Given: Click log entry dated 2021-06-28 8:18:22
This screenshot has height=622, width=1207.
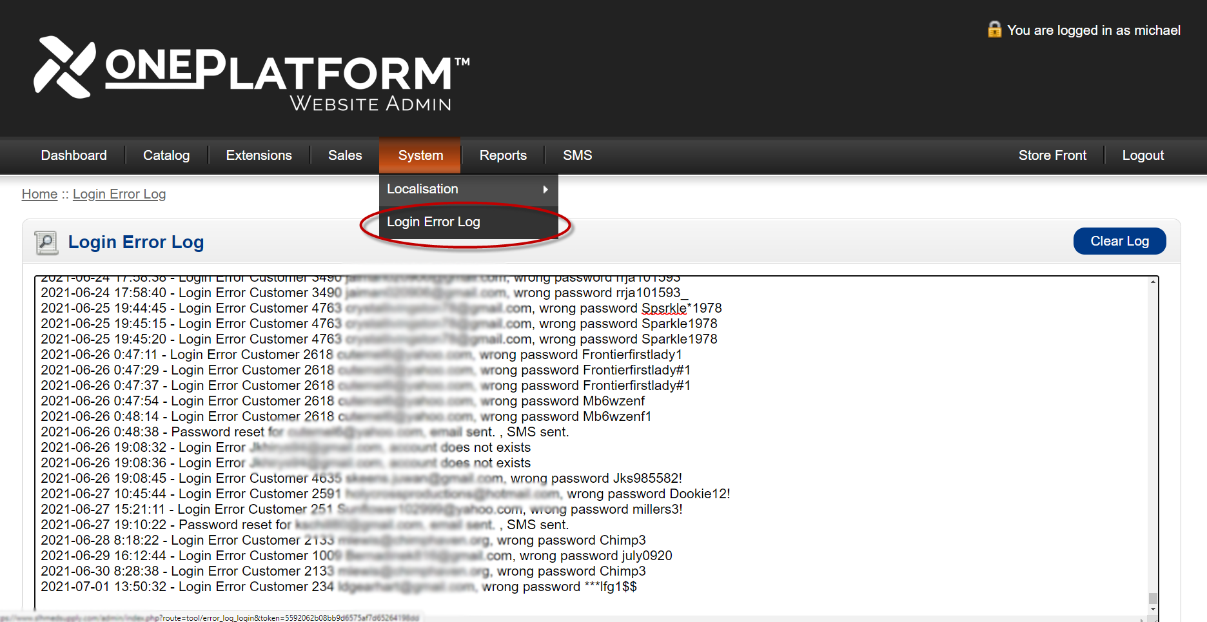Looking at the screenshot, I should point(343,541).
